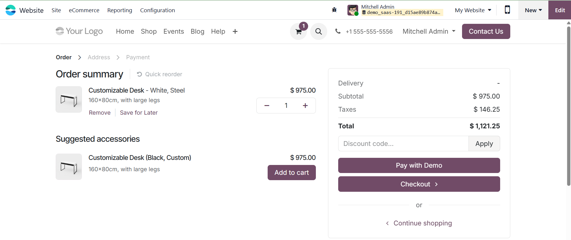The width and height of the screenshot is (571, 240).
Task: Expand the My Website dropdown
Action: point(473,10)
